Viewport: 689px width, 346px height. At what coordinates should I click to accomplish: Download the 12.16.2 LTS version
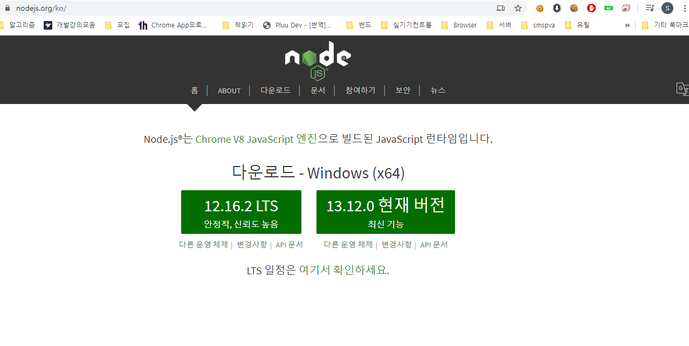(x=241, y=212)
